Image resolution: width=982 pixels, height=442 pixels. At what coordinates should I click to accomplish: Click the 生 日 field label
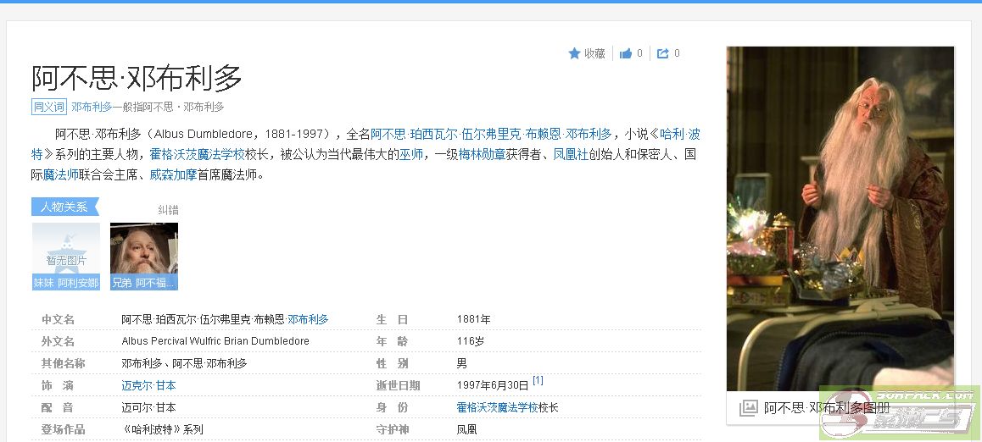(x=392, y=319)
